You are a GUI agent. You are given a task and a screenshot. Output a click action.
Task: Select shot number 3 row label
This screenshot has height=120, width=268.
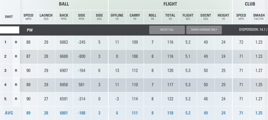click(x=5, y=70)
